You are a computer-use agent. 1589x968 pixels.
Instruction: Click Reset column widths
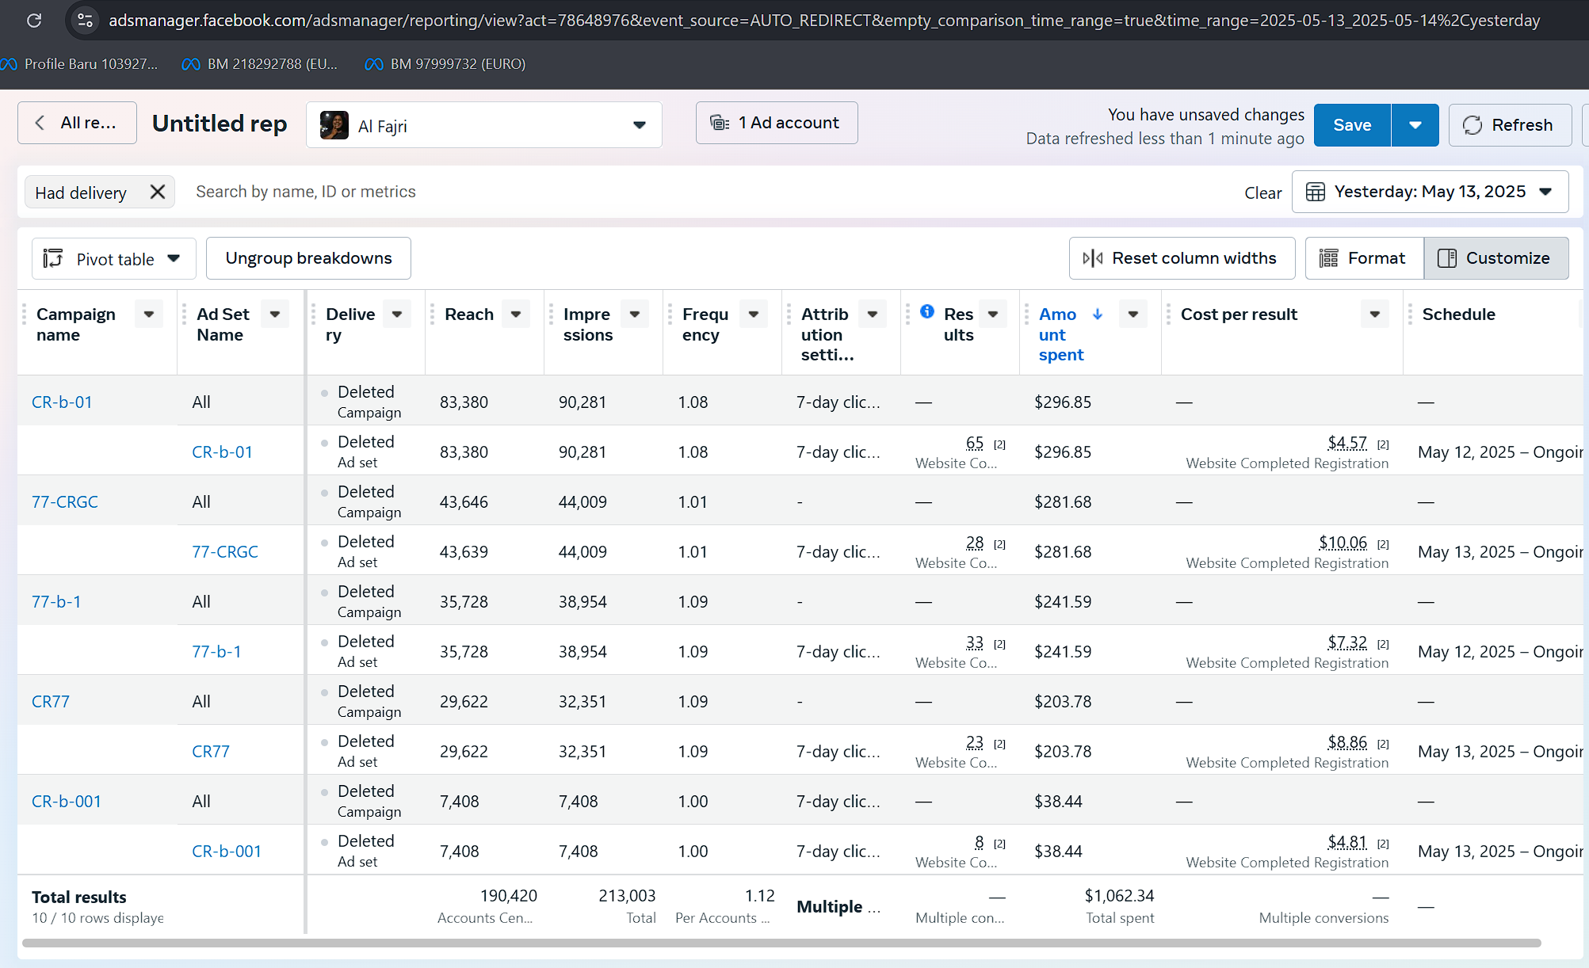1181,258
